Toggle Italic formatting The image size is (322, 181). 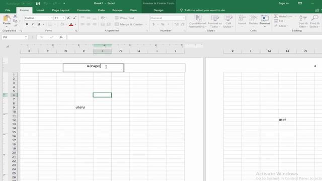[x=33, y=24]
